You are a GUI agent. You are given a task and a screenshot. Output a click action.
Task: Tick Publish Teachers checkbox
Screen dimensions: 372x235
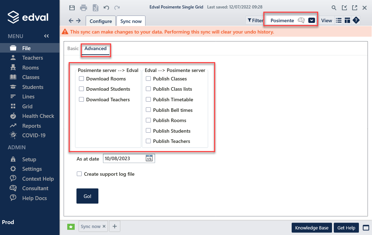point(148,141)
